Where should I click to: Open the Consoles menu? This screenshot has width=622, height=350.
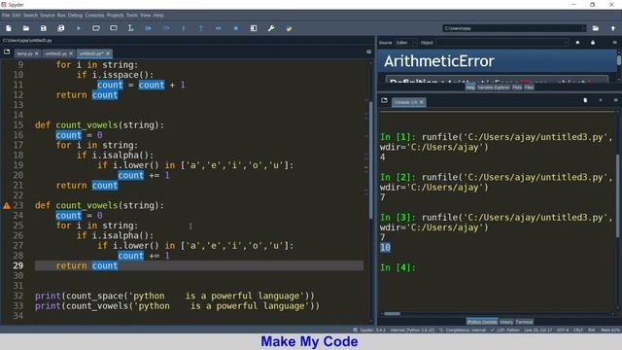pos(94,16)
